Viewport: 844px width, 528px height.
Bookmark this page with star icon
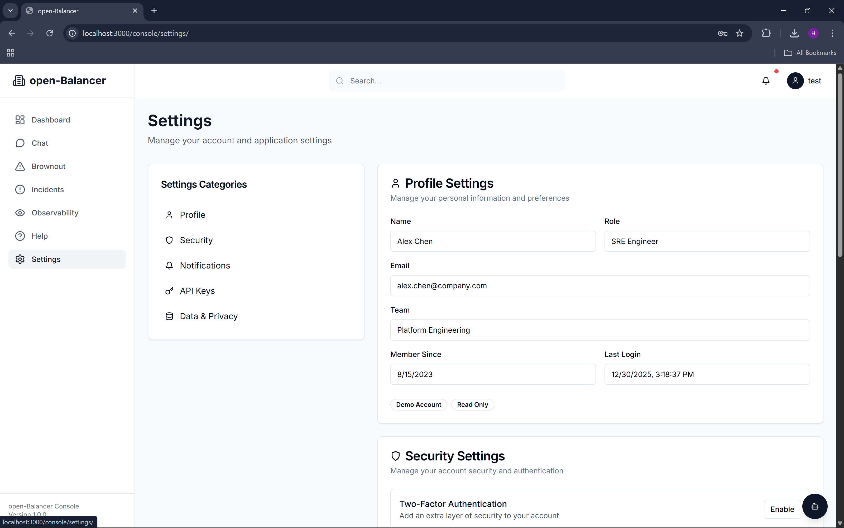pyautogui.click(x=739, y=33)
